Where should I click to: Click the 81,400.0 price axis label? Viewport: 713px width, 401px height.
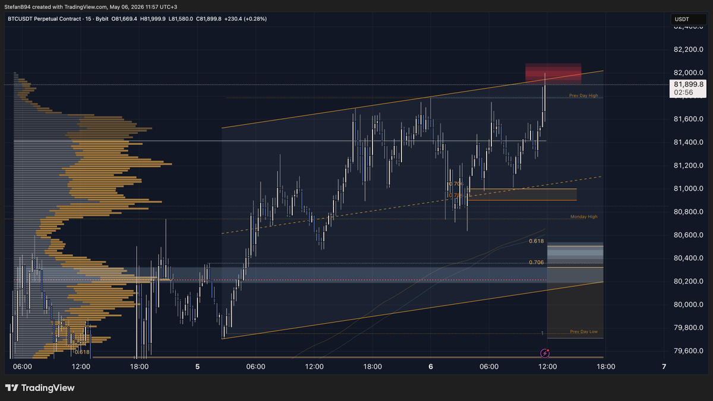tap(689, 142)
